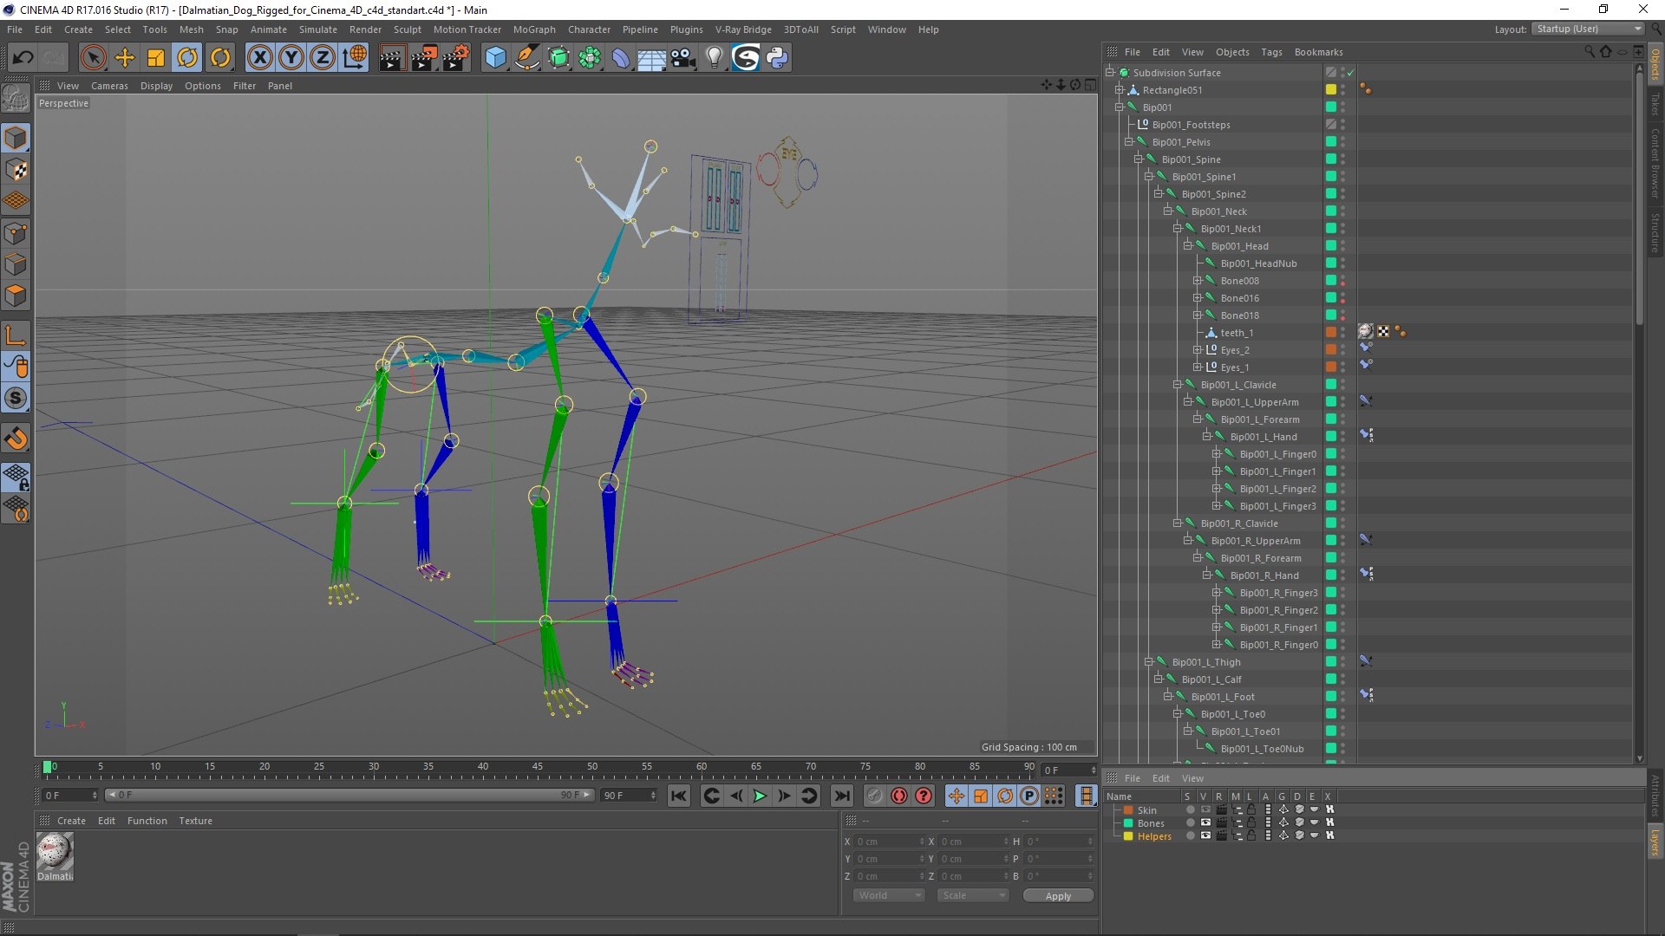This screenshot has height=936, width=1665.
Task: Click Rectangle051 yellow layer color swatch
Action: pyautogui.click(x=1330, y=90)
